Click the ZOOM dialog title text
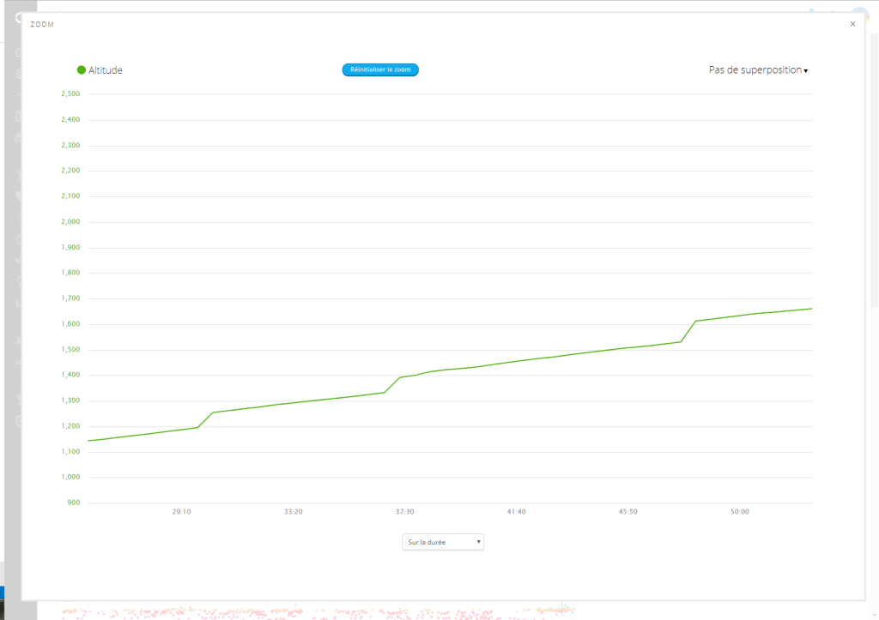 coord(42,25)
